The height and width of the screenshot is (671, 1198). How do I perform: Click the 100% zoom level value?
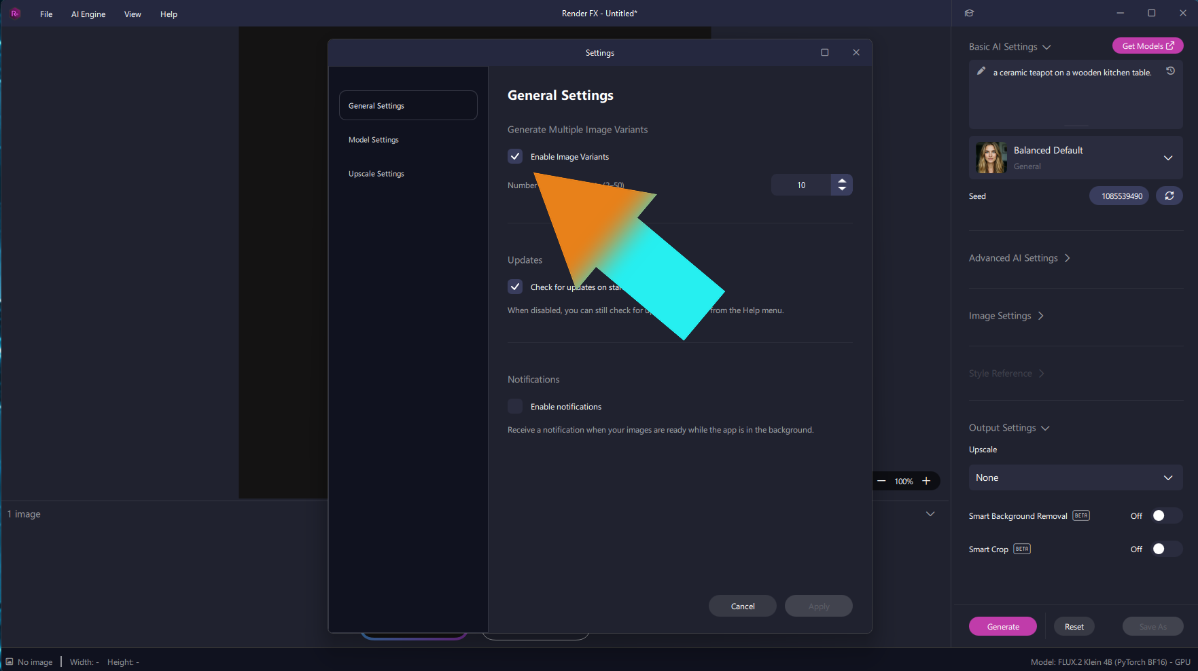903,481
